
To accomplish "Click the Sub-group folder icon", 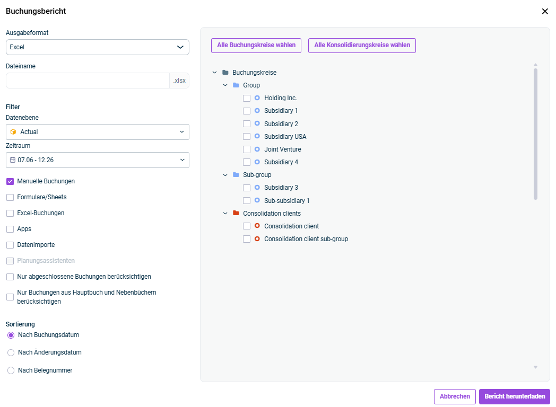I will click(x=236, y=175).
